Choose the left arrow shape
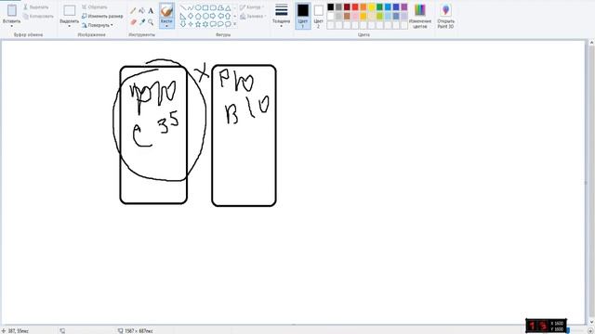Image resolution: width=595 pixels, height=334 pixels. click(x=220, y=16)
